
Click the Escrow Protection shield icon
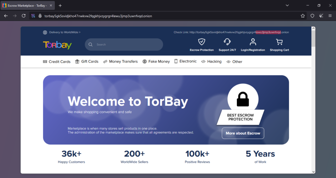click(202, 42)
